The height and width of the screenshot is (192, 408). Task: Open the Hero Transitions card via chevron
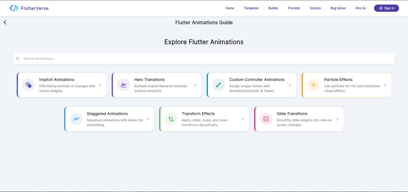195,85
